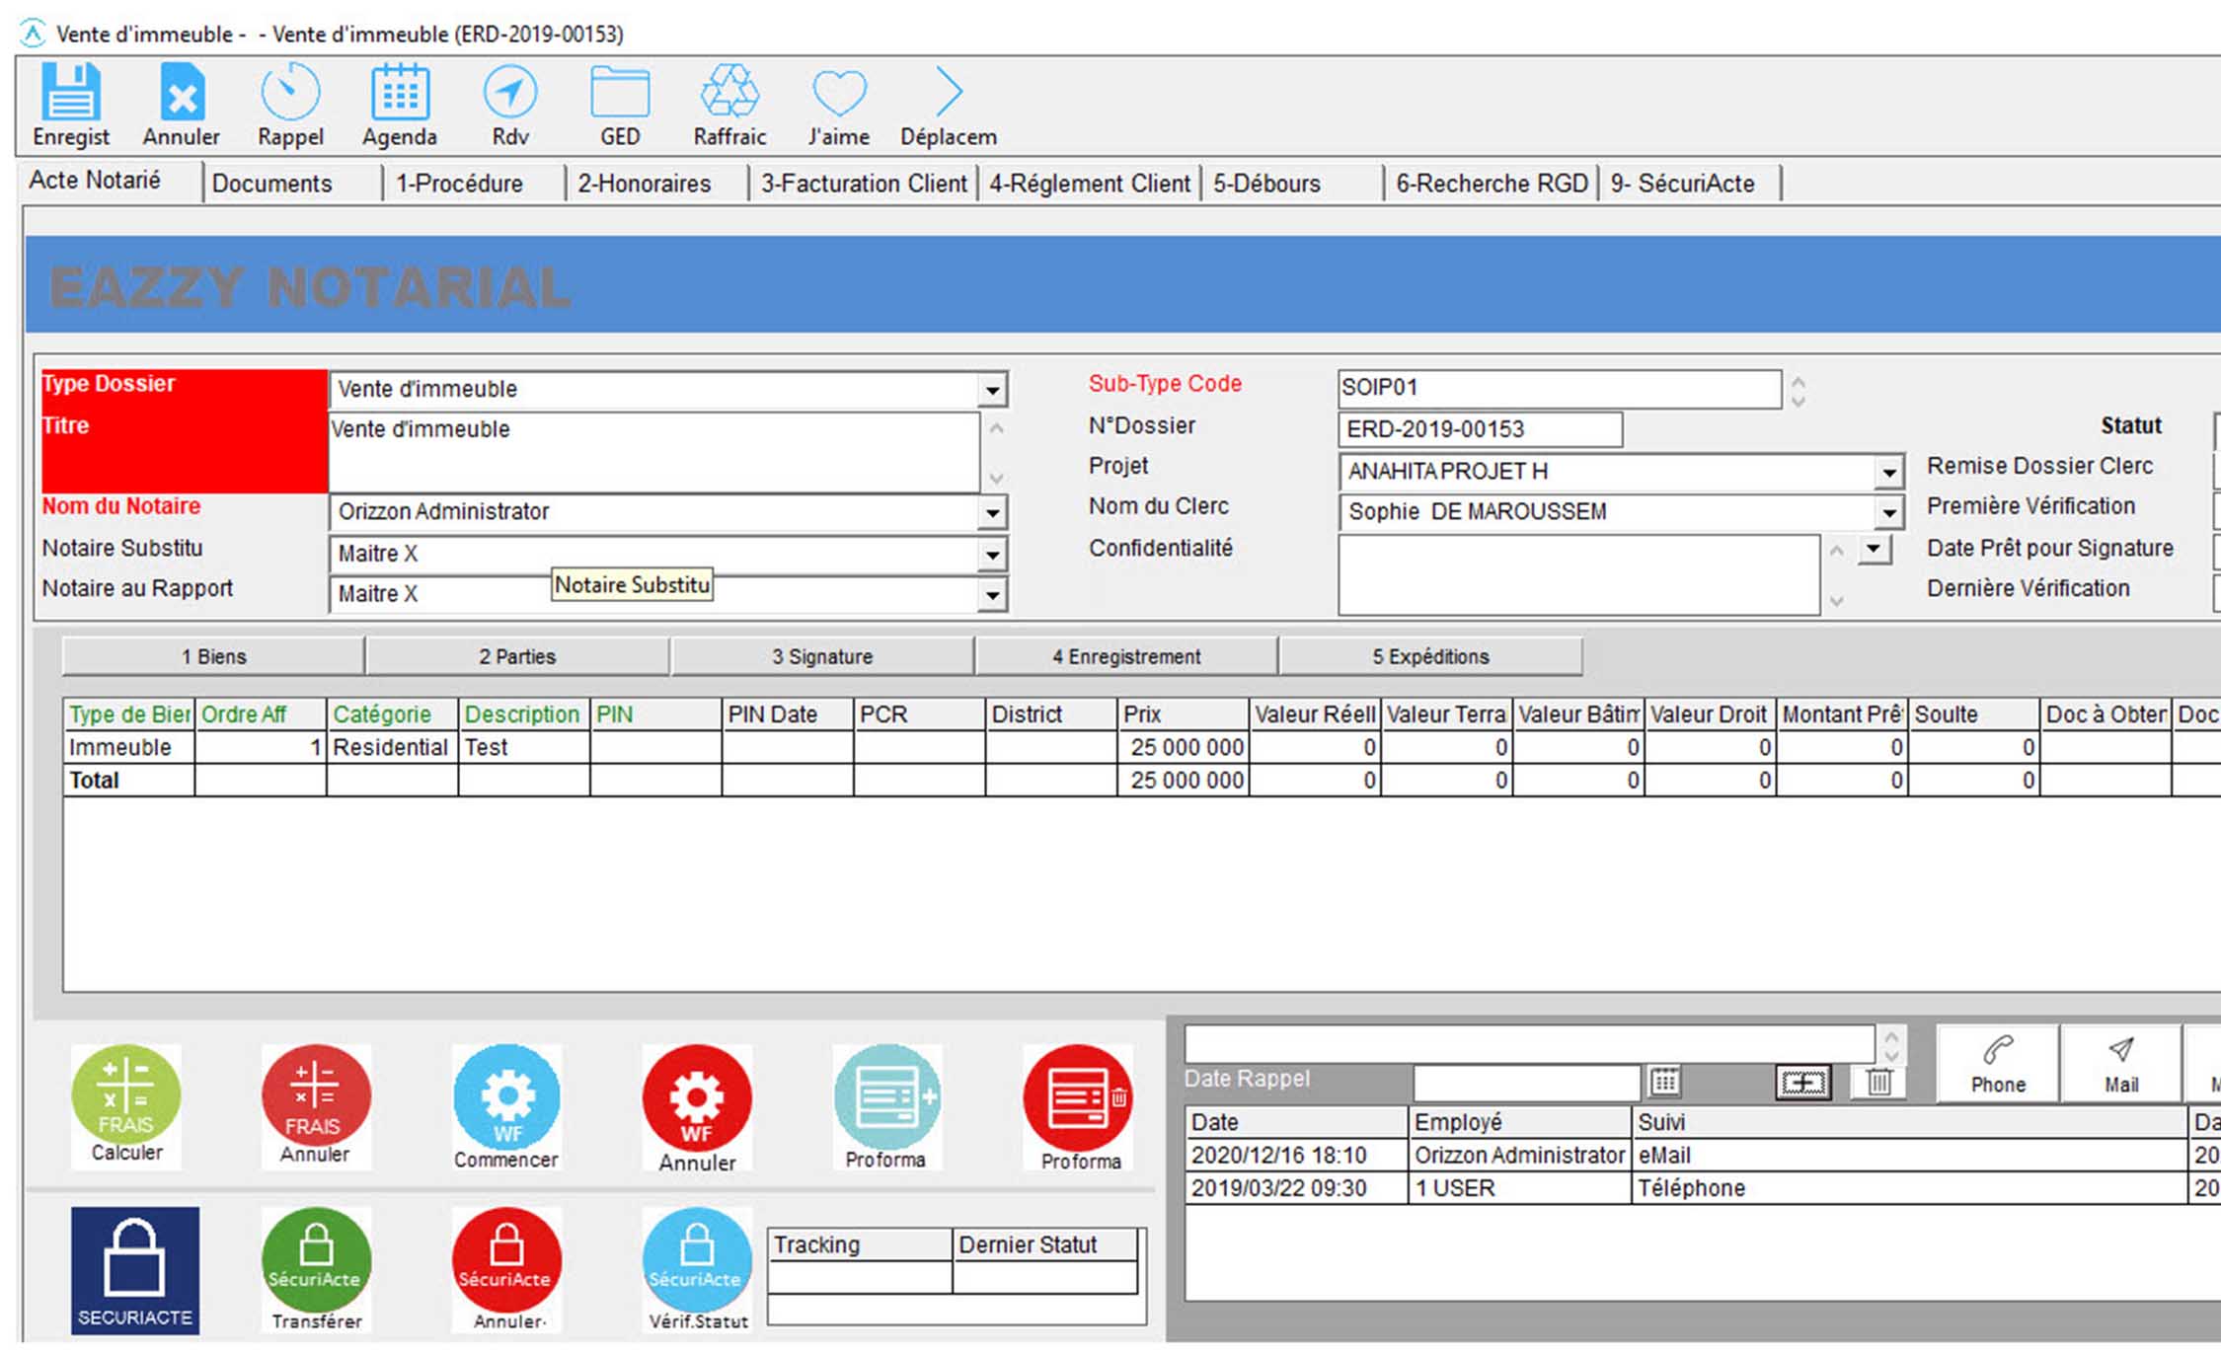
Task: Click the reminder trash icon
Action: tap(1878, 1082)
